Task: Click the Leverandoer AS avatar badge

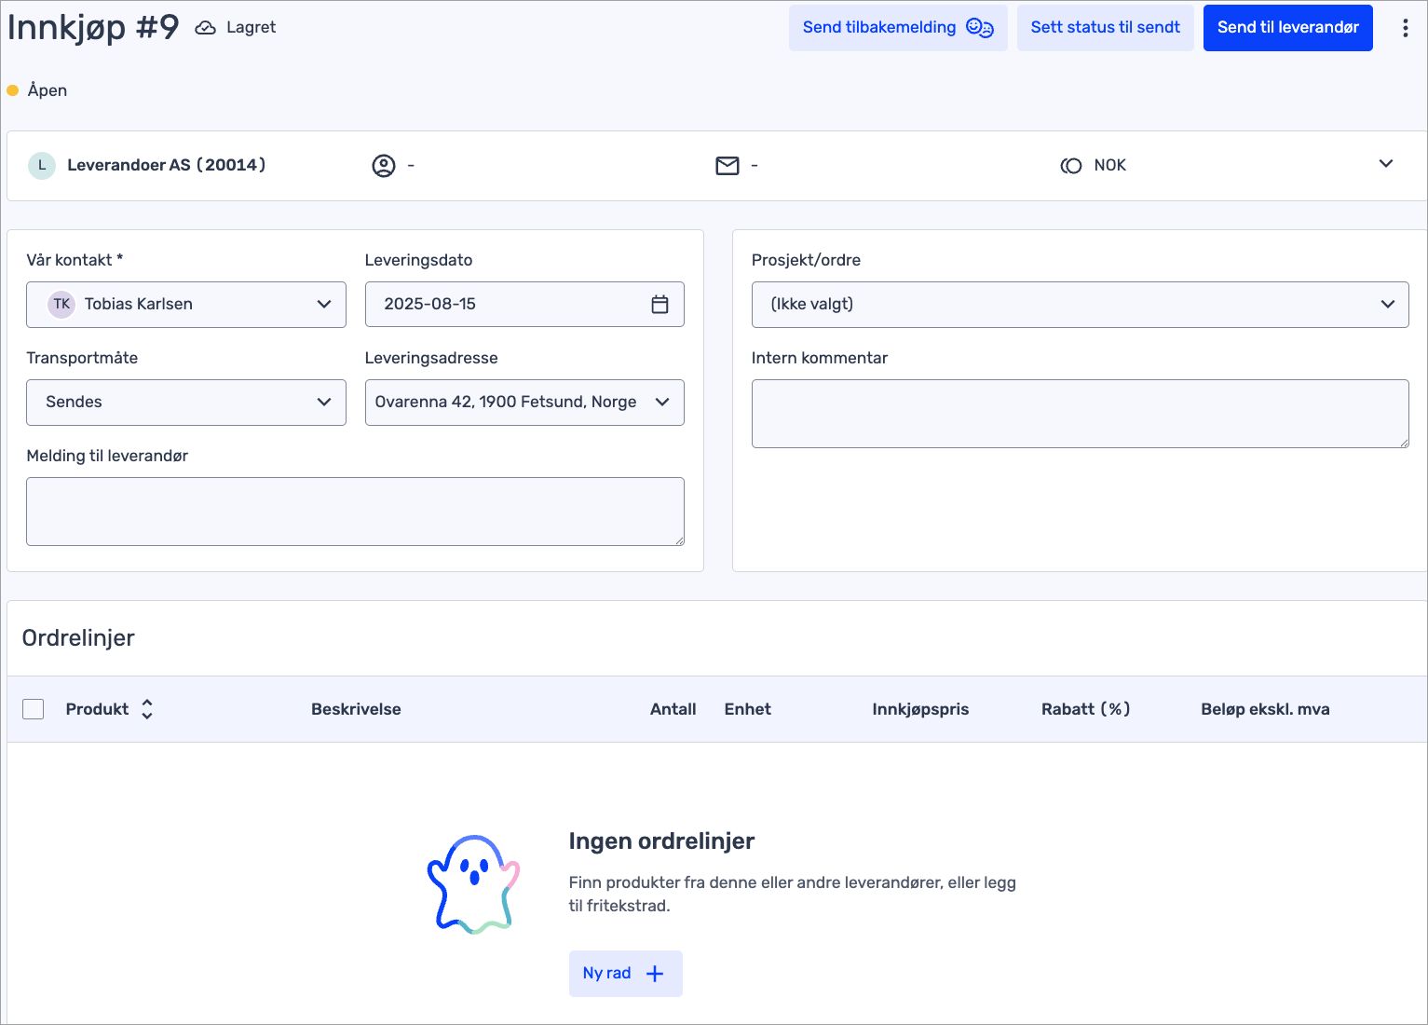Action: (42, 166)
